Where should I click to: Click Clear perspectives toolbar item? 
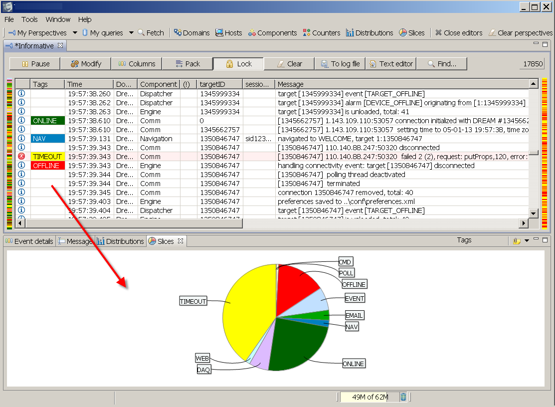(x=520, y=33)
